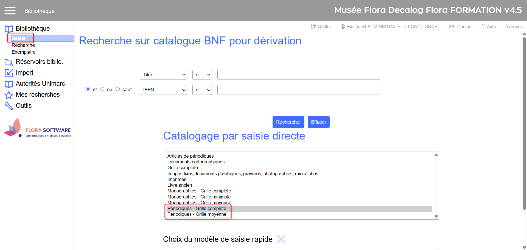
Task: Click the Outils wrench icon
Action: [9, 106]
